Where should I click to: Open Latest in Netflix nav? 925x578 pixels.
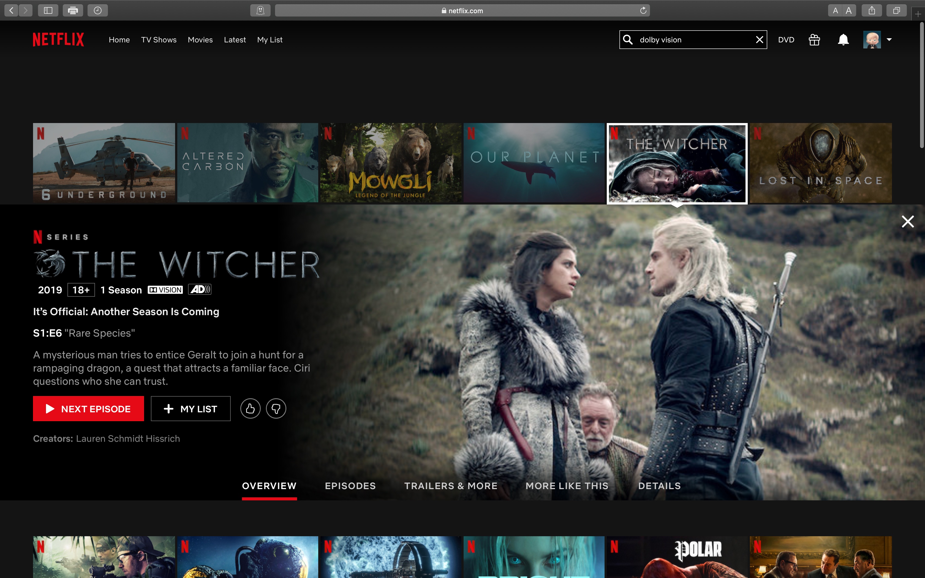[235, 40]
